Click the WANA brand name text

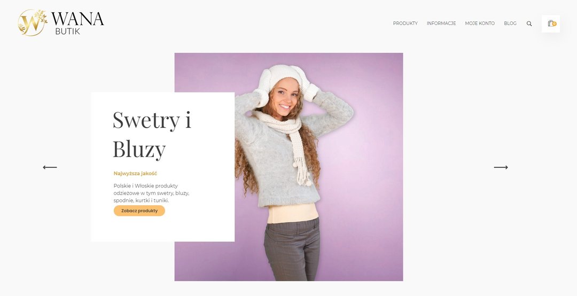pos(77,19)
